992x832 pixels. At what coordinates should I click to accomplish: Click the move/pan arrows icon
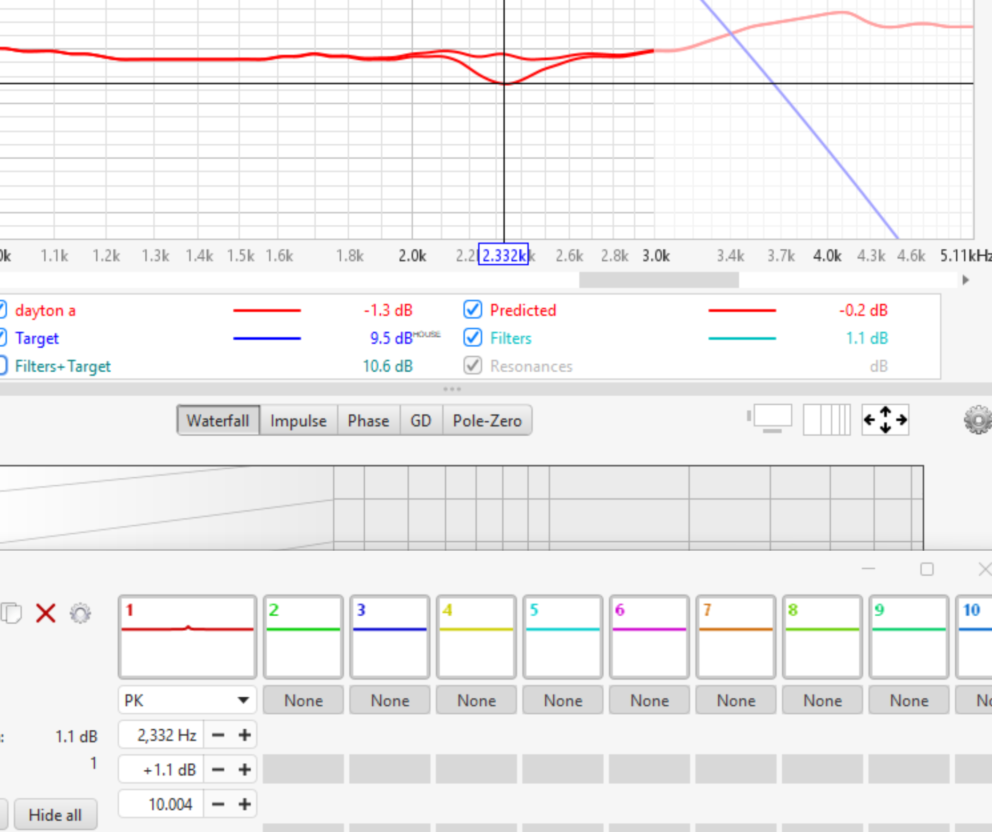[885, 420]
